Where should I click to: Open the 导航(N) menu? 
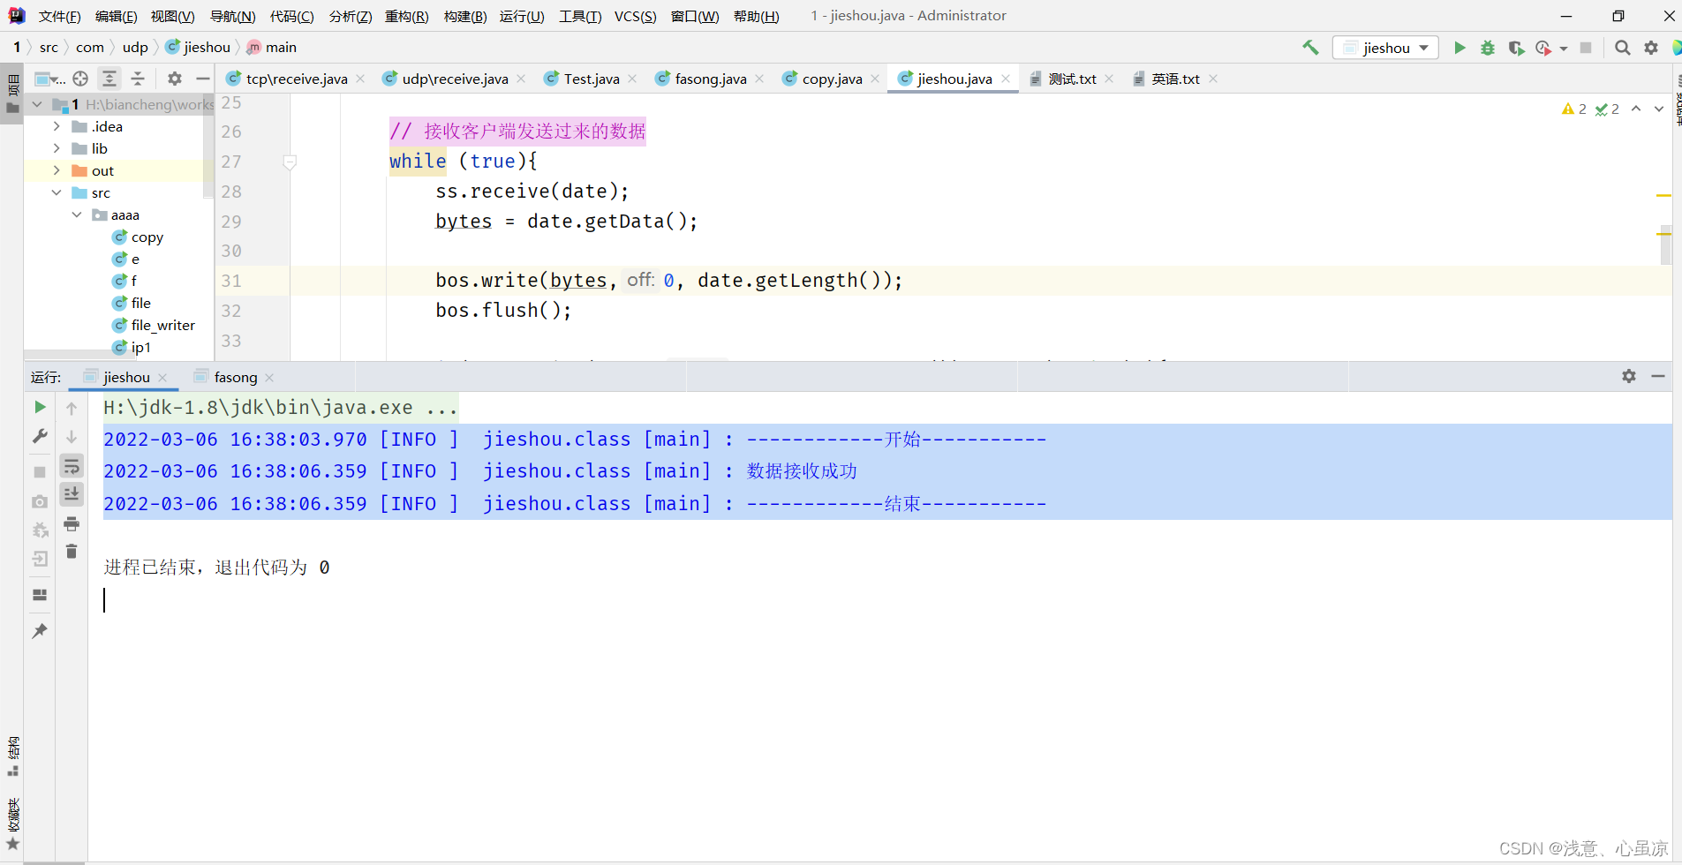pyautogui.click(x=232, y=16)
